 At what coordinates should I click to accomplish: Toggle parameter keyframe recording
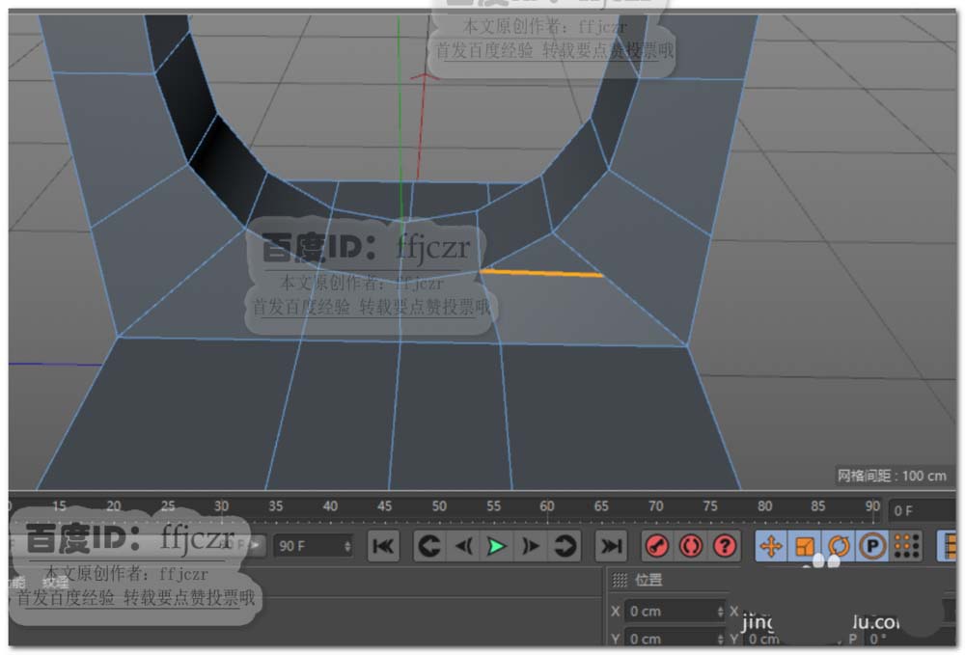(x=872, y=546)
